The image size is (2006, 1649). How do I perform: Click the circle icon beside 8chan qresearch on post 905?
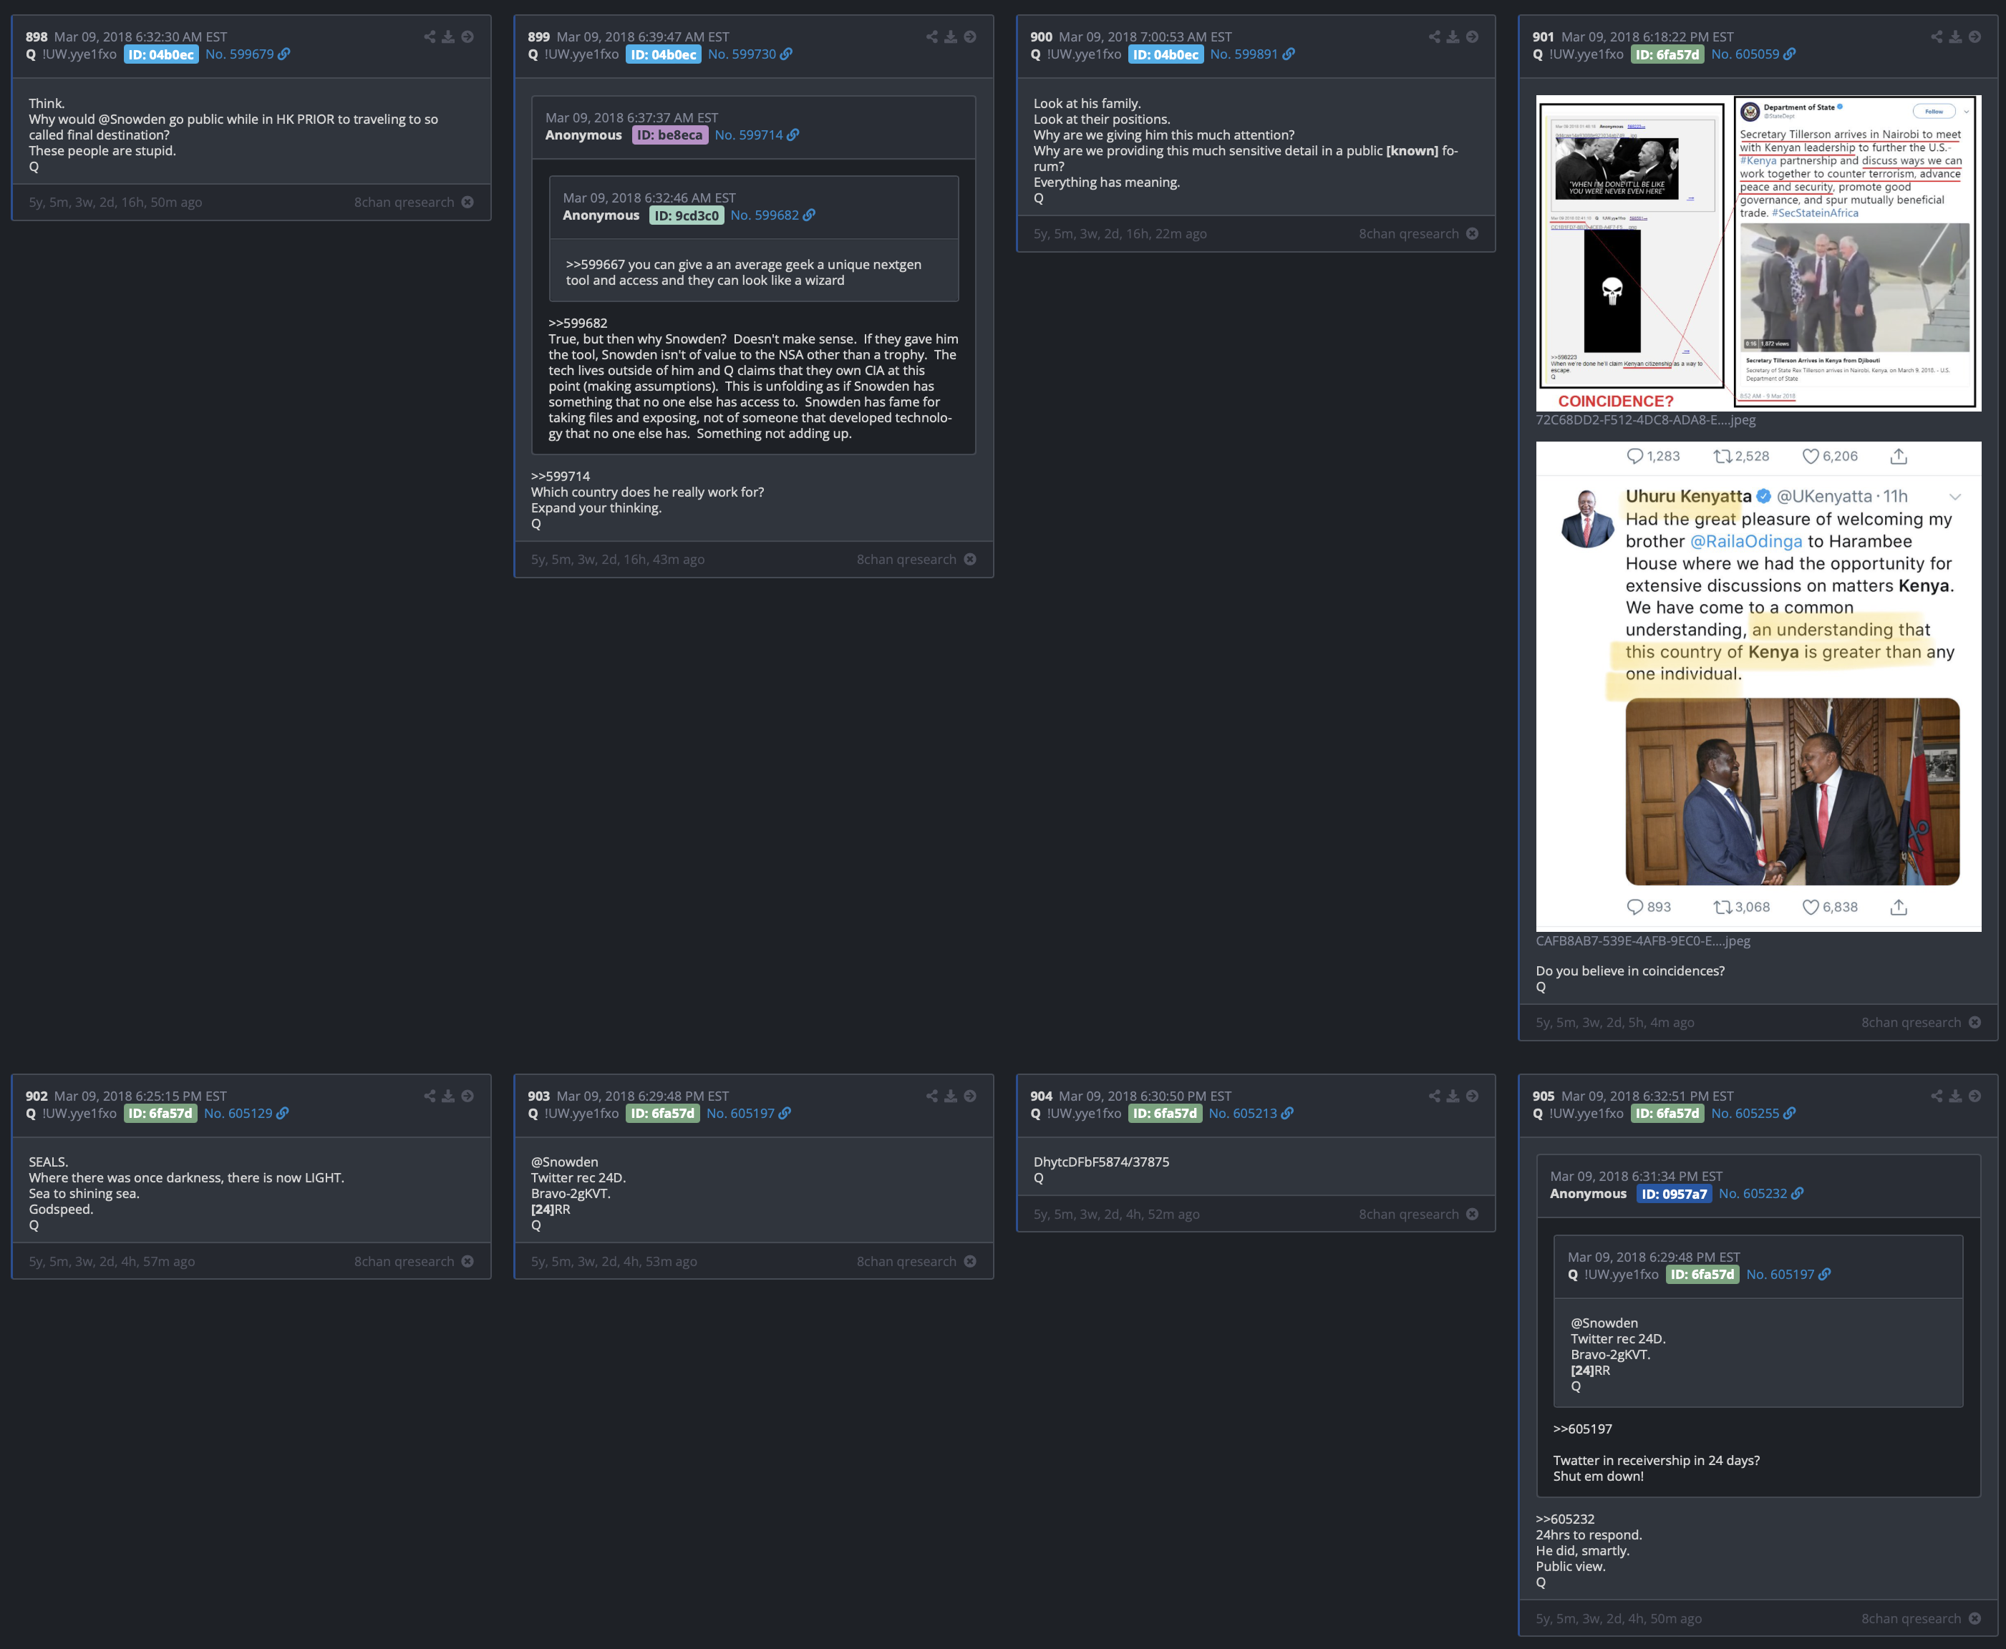tap(1974, 1619)
